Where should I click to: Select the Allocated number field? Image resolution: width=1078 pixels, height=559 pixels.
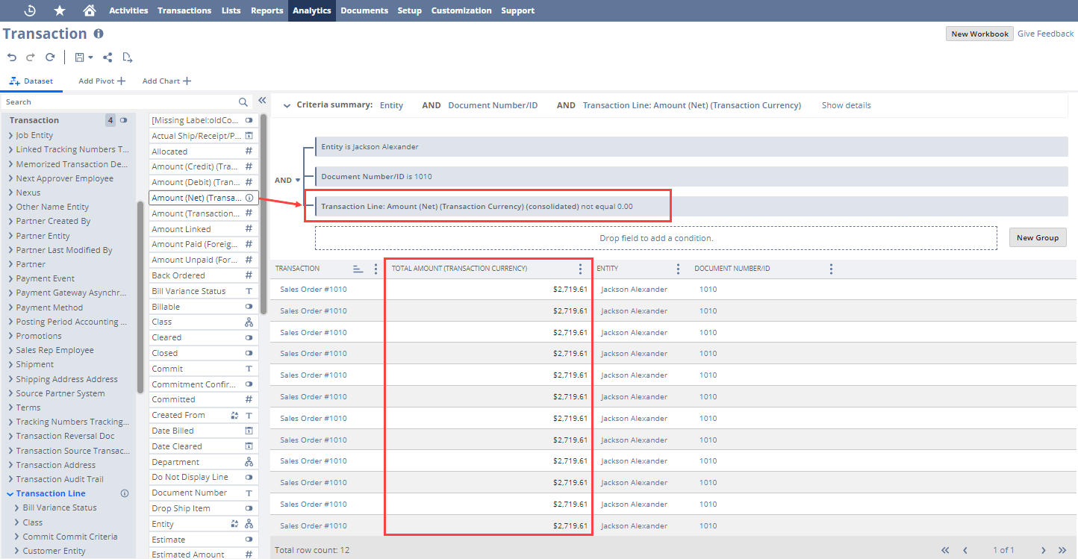(204, 152)
